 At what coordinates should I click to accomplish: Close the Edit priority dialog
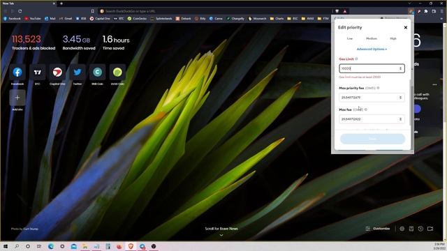click(405, 28)
